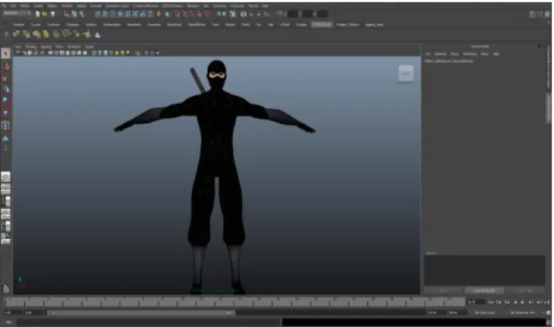Switch to the Rendering shelf tab
Viewport: 554px width, 327px height.
[174, 25]
